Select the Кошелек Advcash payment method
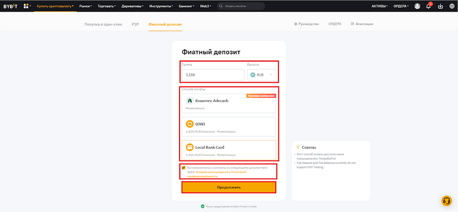 (x=229, y=103)
